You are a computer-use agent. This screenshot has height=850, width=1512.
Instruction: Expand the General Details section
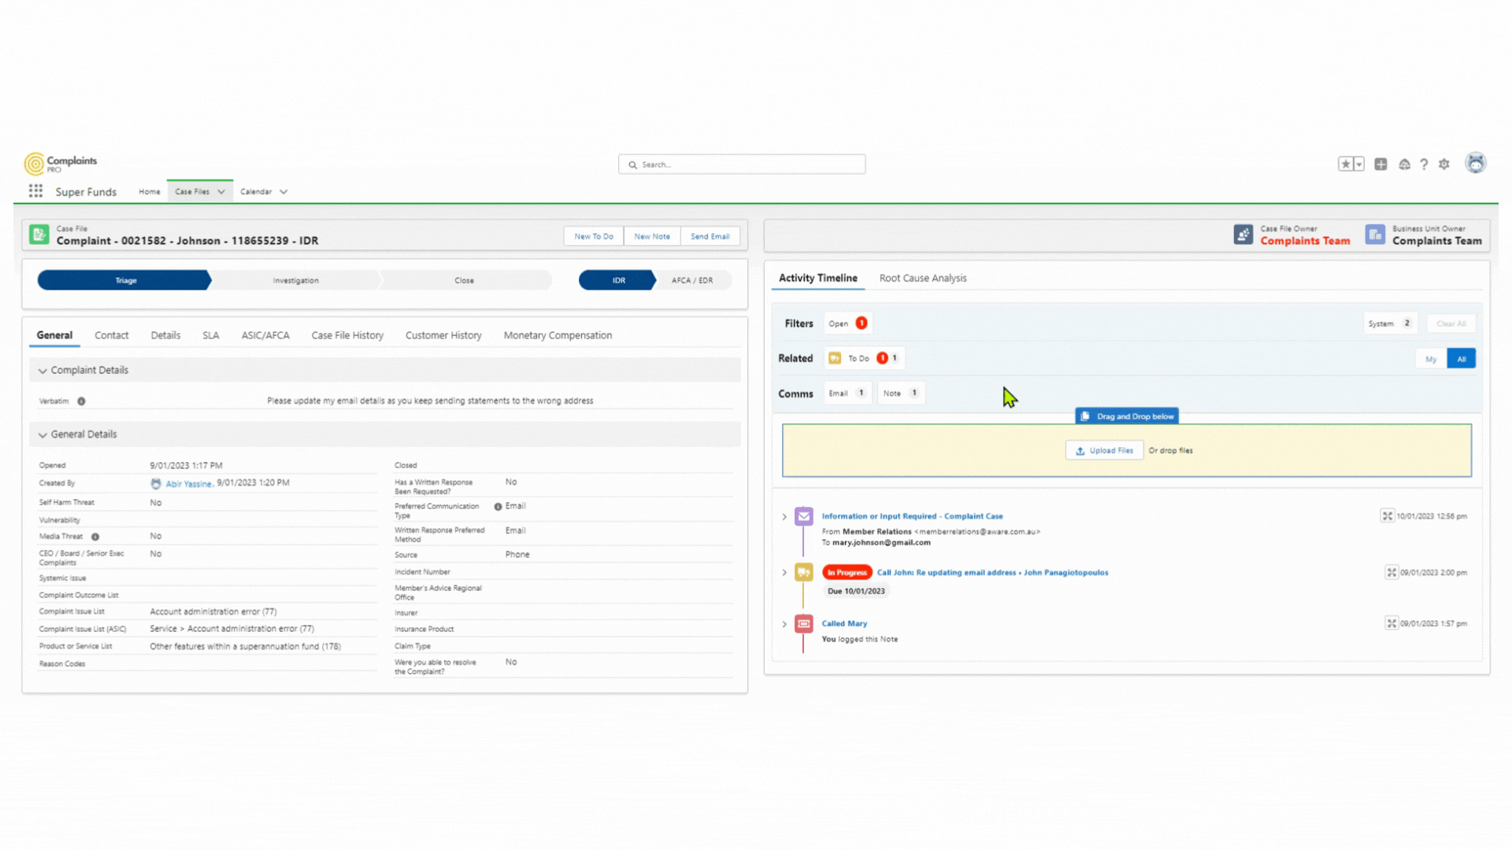[x=43, y=434]
